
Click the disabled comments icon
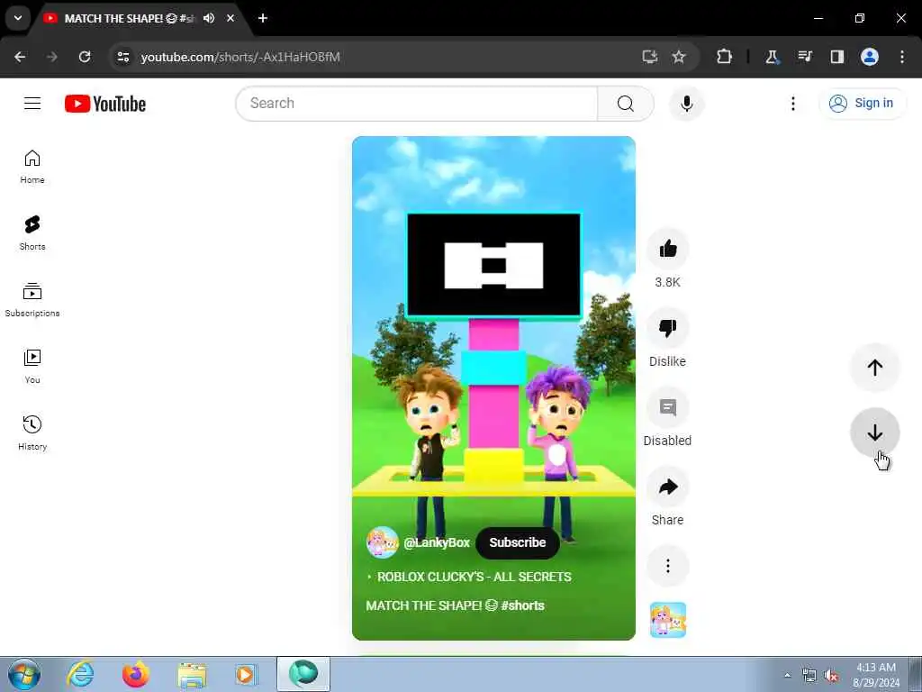pyautogui.click(x=667, y=407)
